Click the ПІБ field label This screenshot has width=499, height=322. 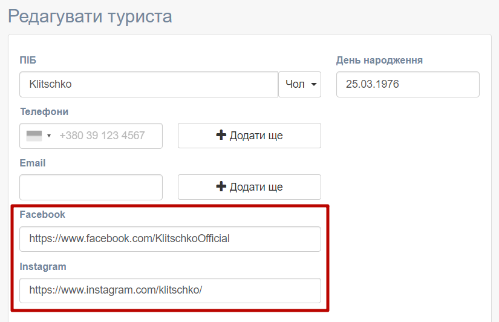coord(28,60)
